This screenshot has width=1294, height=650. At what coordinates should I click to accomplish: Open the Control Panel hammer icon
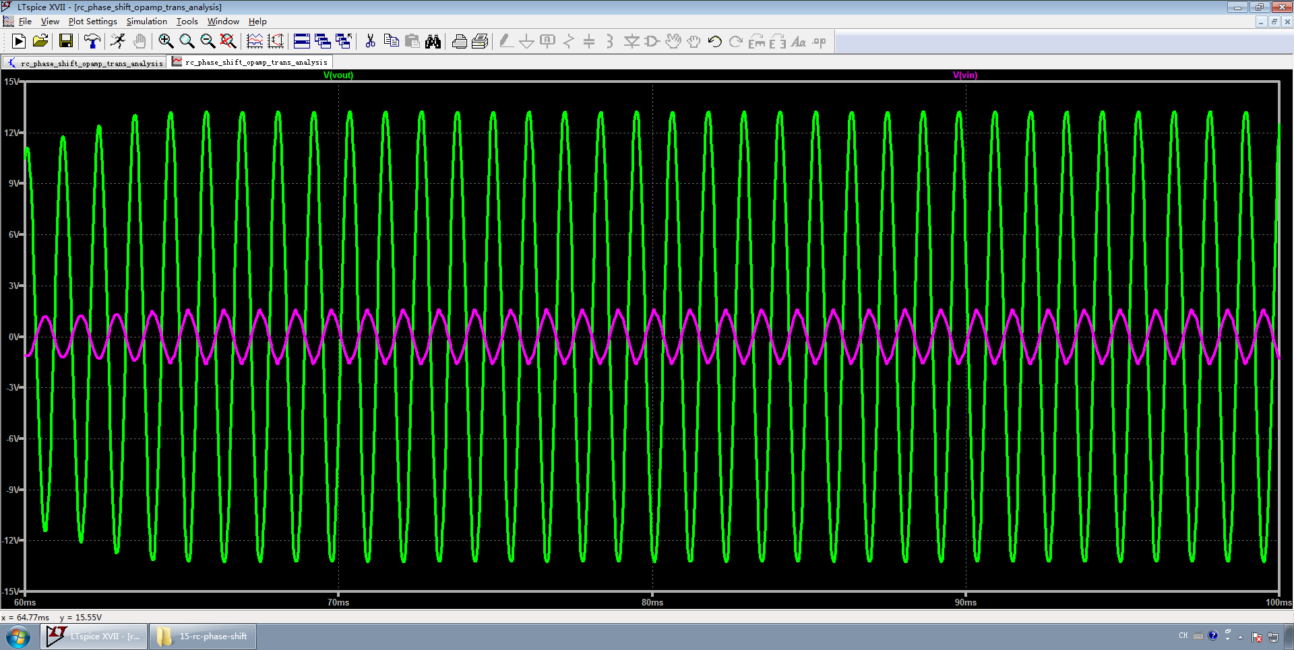pos(92,42)
